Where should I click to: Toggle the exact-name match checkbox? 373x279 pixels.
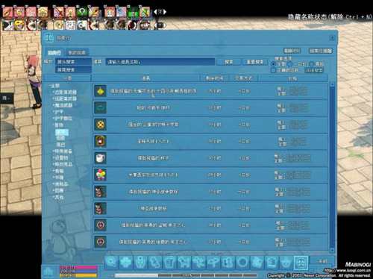(x=273, y=70)
